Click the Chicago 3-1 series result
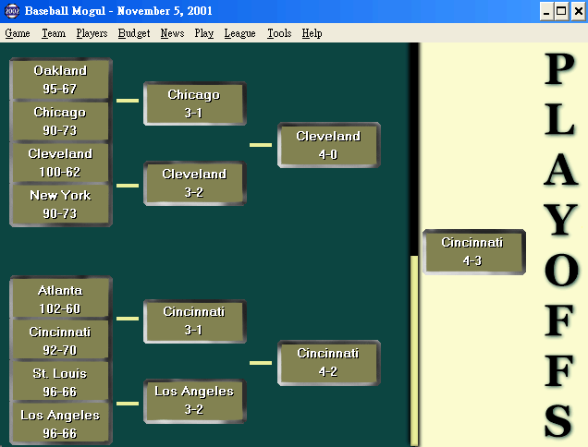 pyautogui.click(x=194, y=103)
